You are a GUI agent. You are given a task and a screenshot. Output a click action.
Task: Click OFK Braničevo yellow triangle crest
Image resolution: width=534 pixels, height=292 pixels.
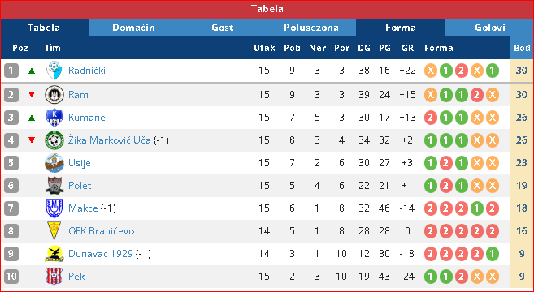click(54, 231)
